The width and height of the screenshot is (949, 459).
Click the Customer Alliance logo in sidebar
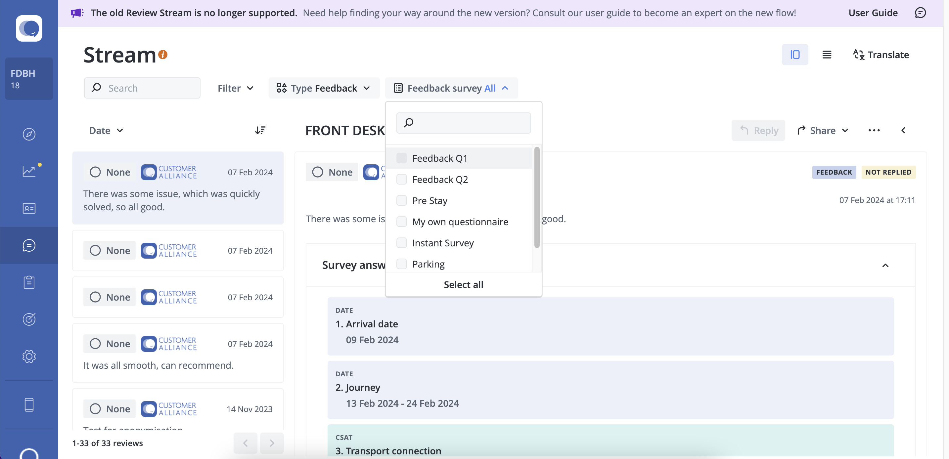tap(29, 28)
